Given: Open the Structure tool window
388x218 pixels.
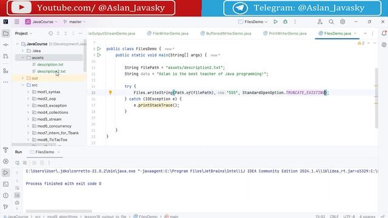Looking at the screenshot, I should [x=5, y=71].
